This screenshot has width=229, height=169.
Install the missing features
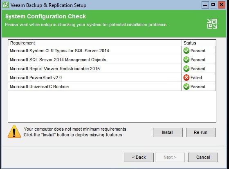(x=168, y=132)
